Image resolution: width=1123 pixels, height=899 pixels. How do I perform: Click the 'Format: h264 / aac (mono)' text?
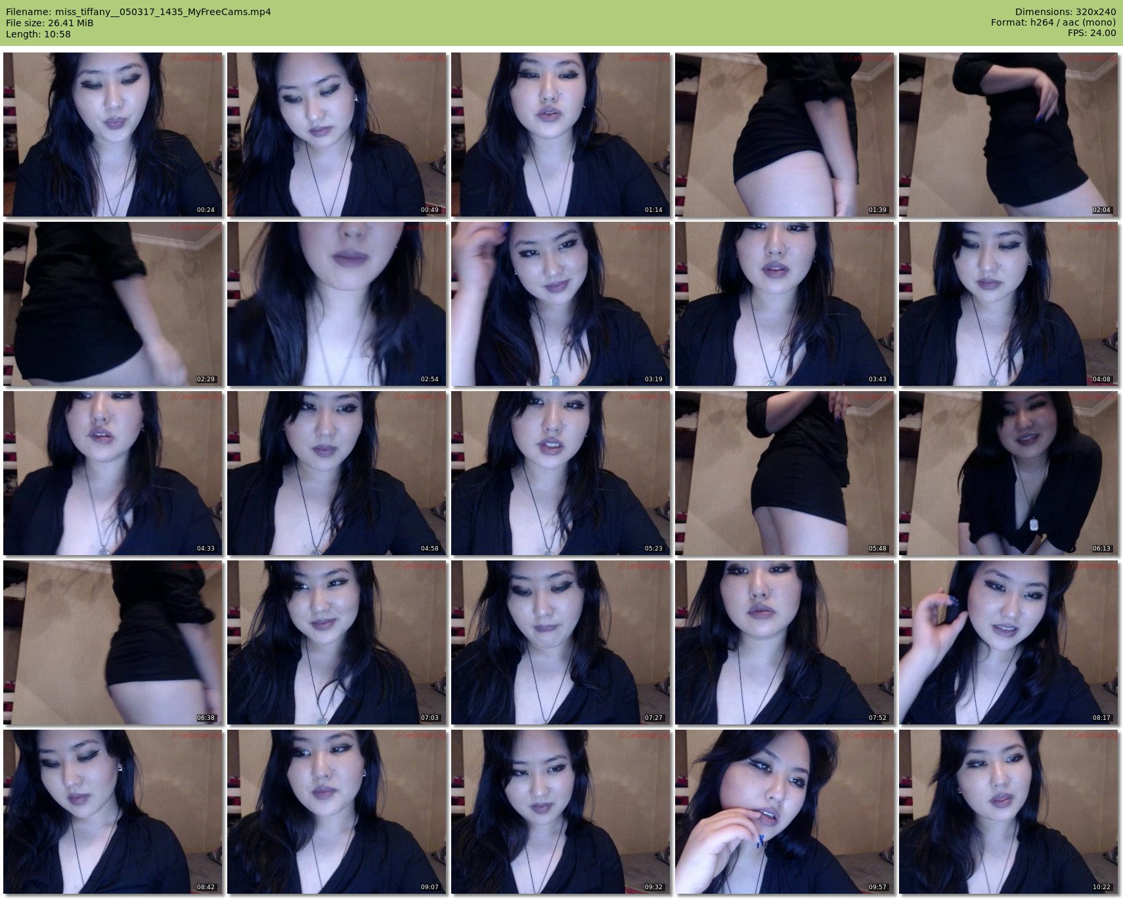click(x=1053, y=23)
